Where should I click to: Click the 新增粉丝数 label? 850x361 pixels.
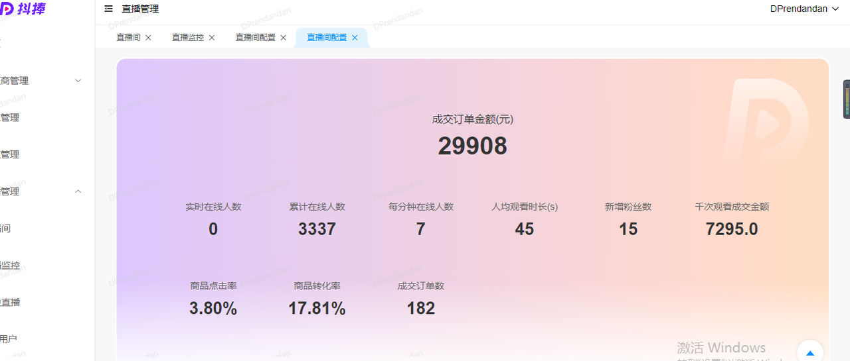pos(628,207)
